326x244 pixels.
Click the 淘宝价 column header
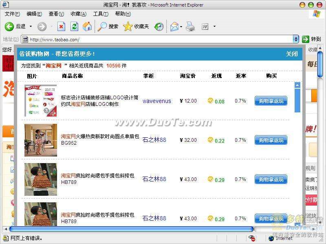pos(188,76)
